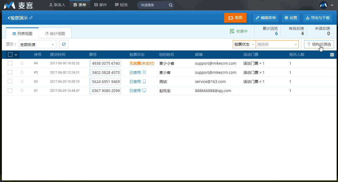Click the name 赵先生
Screen dimensions: 338x182
(165, 91)
